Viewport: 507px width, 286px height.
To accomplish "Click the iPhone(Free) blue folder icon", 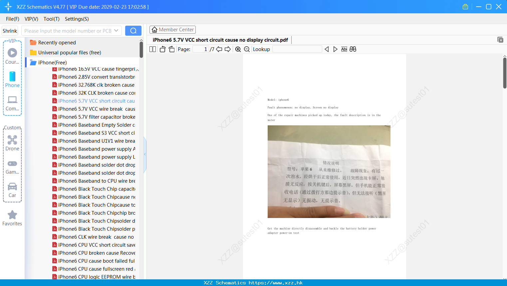I will pyautogui.click(x=33, y=62).
